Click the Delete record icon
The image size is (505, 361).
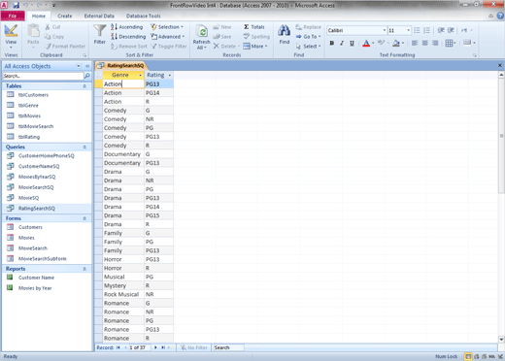pyautogui.click(x=217, y=47)
